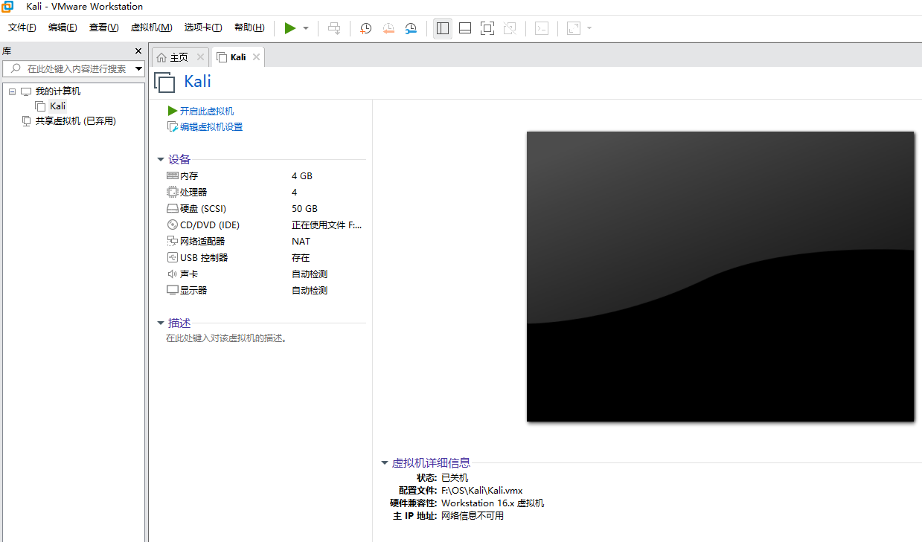
Task: Click the 内存 memory device icon
Action: [173, 176]
